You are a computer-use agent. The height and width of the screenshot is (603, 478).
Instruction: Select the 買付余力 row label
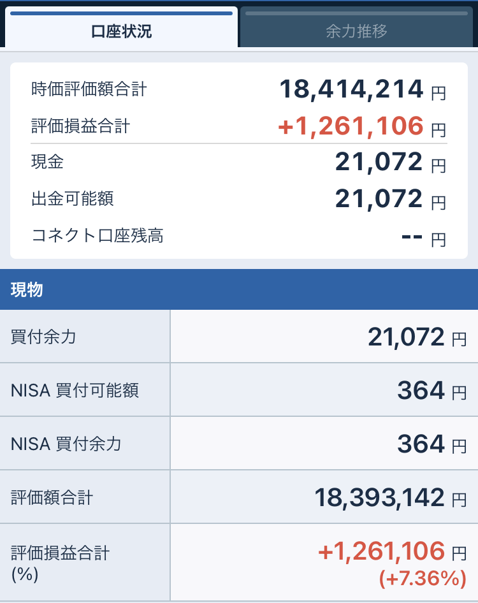pos(43,337)
